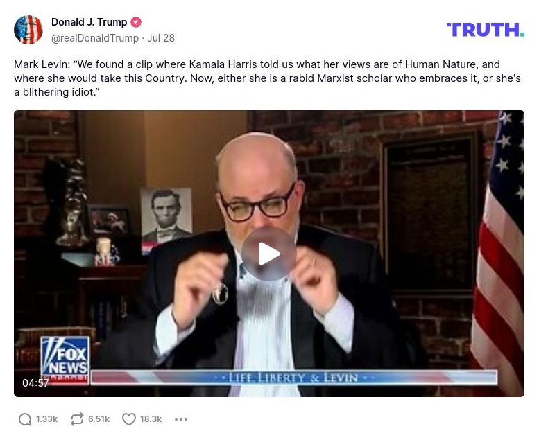Click the 1.33k reply count

tap(46, 419)
